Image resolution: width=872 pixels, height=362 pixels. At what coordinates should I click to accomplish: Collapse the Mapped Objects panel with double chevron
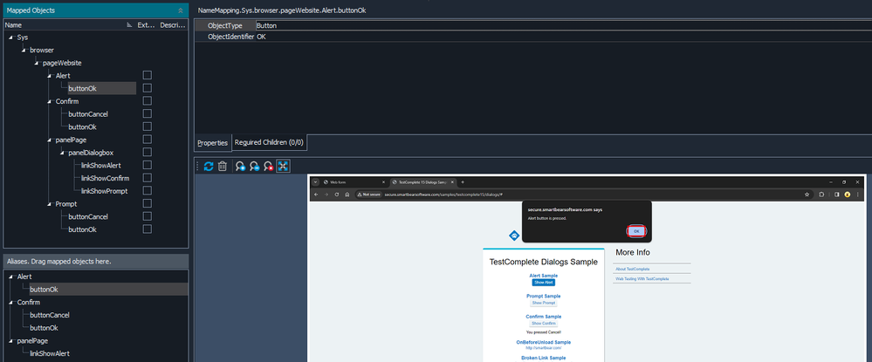(x=181, y=10)
